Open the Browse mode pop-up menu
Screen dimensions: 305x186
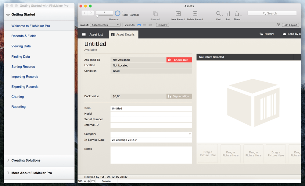coord(106,181)
